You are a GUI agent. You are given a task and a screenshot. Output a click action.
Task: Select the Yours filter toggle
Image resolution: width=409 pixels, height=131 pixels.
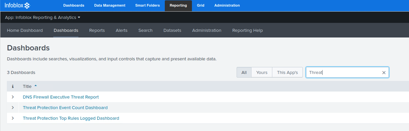[x=262, y=72]
